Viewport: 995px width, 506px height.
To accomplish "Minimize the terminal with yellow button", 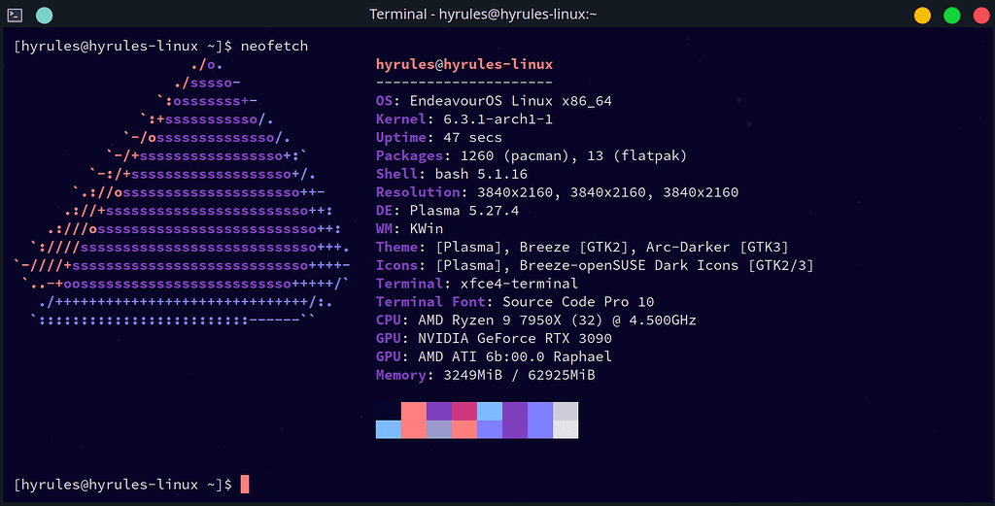I will point(922,16).
